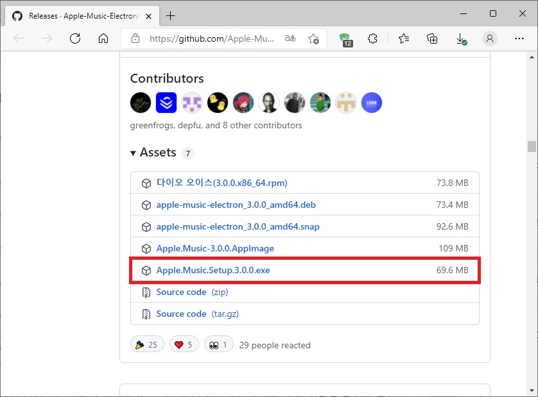Open the Extensions puzzle icon
Viewport: 538px width, 397px height.
pyautogui.click(x=372, y=38)
